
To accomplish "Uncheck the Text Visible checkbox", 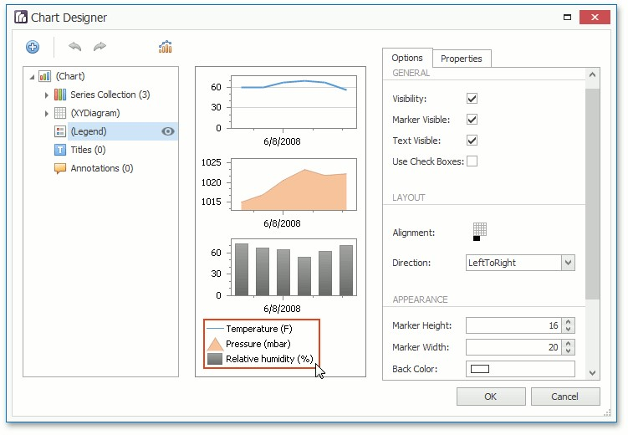I will pos(472,141).
